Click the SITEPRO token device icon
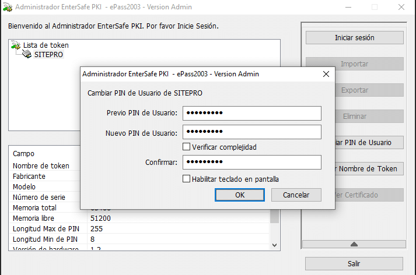The height and width of the screenshot is (275, 416). click(26, 54)
